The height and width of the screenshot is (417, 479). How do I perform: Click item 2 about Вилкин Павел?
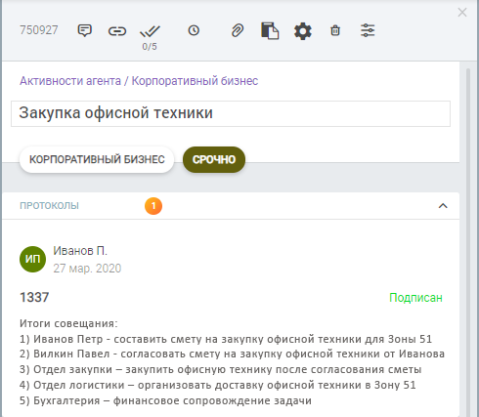pyautogui.click(x=232, y=354)
